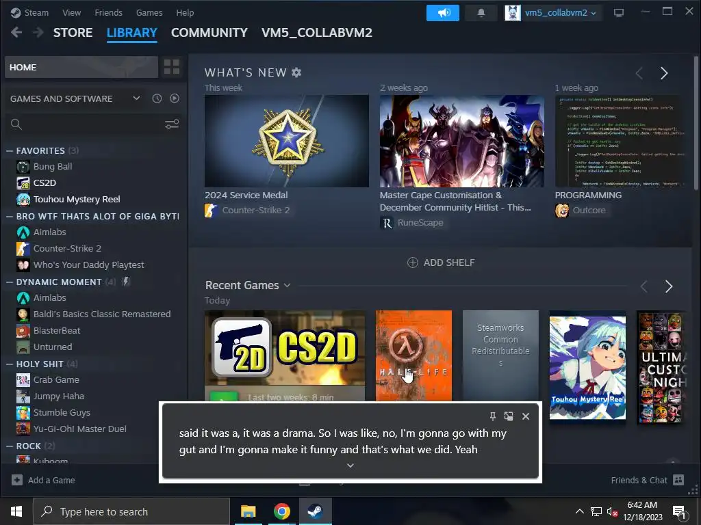Image resolution: width=701 pixels, height=525 pixels.
Task: Pin the live caption overlay
Action: [x=493, y=416]
